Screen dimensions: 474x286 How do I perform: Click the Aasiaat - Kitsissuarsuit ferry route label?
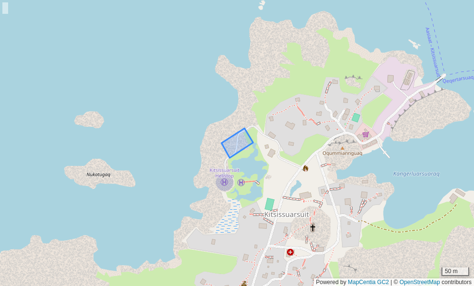pos(432,52)
